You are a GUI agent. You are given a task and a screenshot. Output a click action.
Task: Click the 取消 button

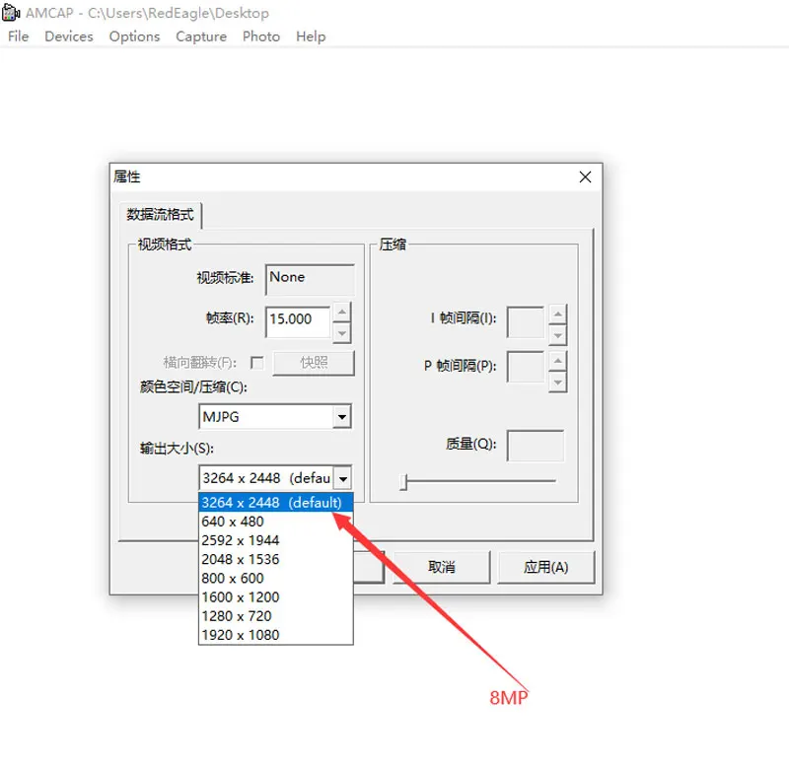coord(441,567)
